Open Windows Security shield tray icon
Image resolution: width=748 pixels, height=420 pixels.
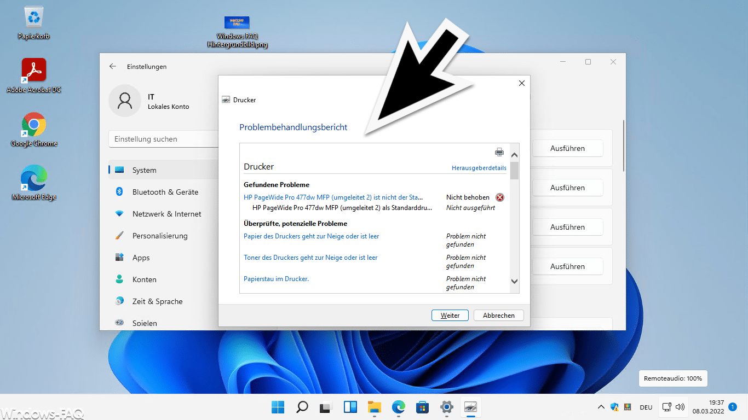coord(614,407)
